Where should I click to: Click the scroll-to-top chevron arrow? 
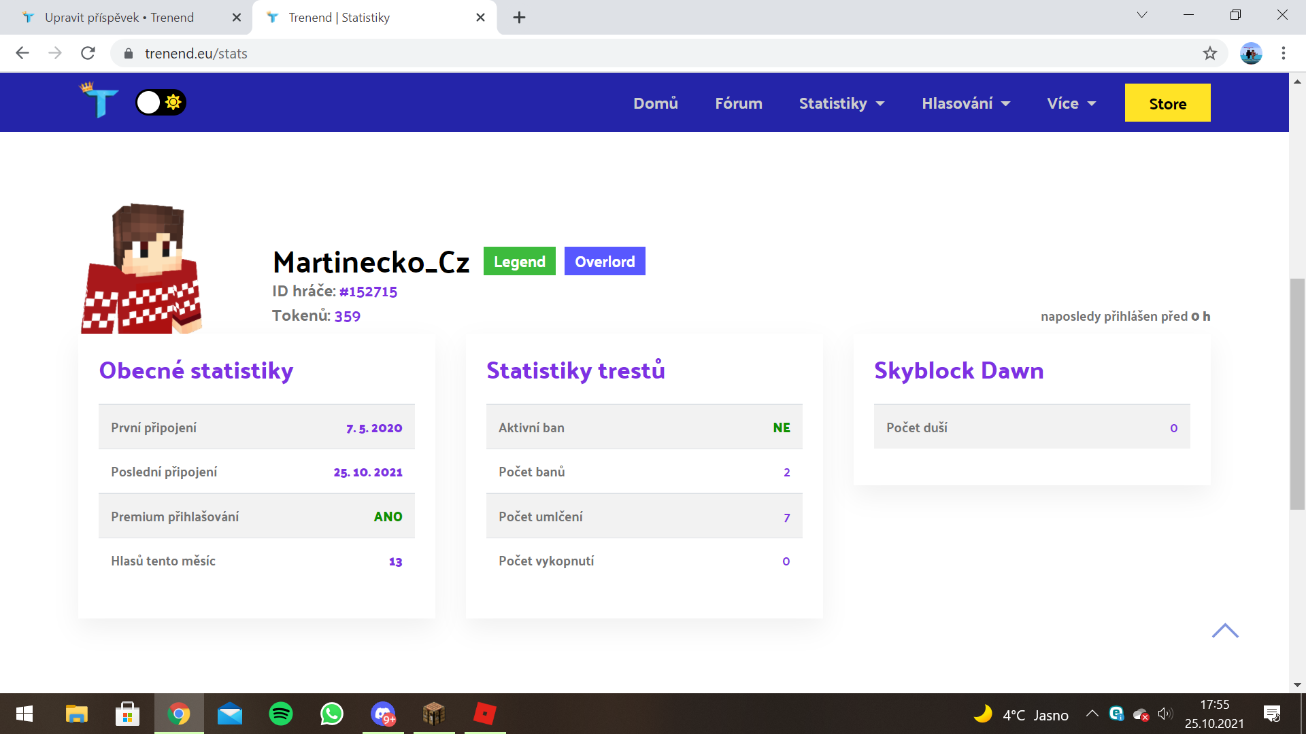pyautogui.click(x=1225, y=631)
